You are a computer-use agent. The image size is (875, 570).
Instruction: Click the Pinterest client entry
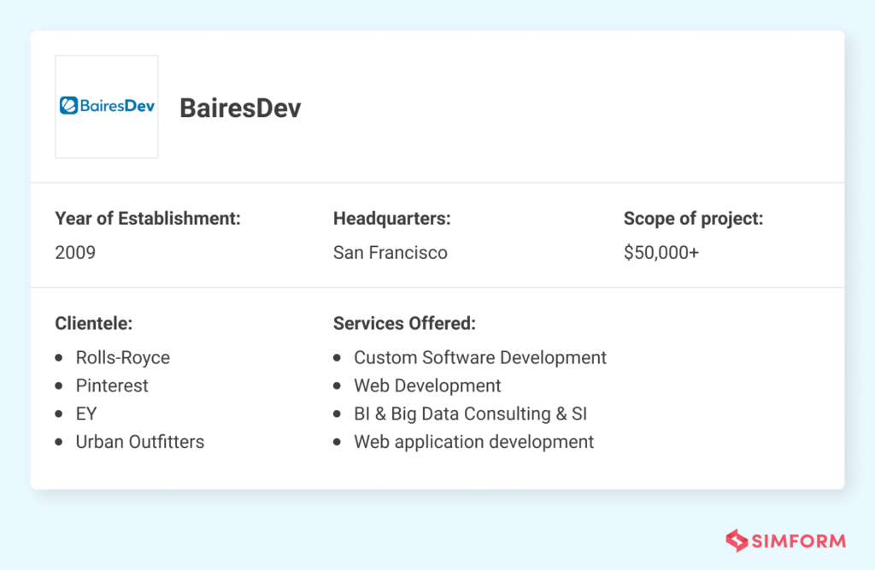112,385
